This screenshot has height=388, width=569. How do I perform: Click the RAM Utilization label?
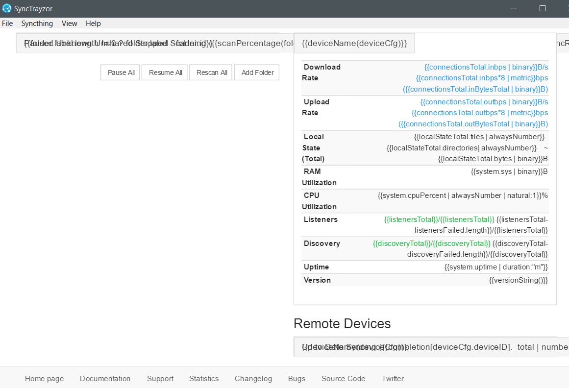click(x=320, y=177)
